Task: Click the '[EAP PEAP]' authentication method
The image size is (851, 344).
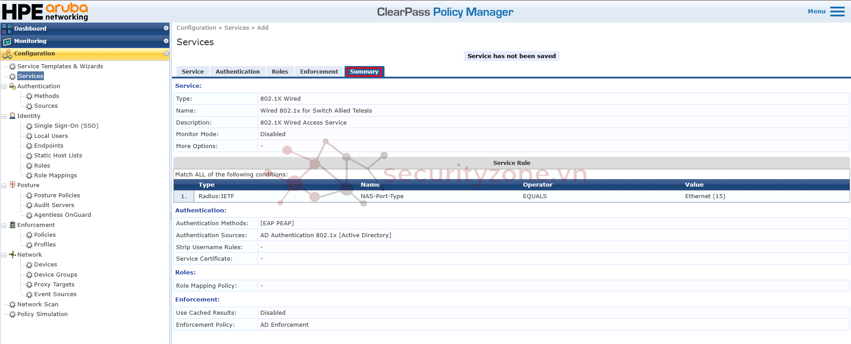Action: tap(277, 223)
